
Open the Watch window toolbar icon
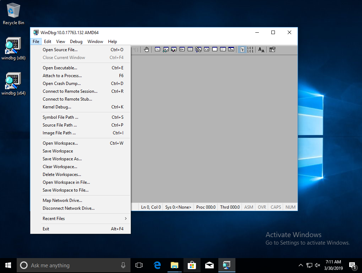click(165, 50)
